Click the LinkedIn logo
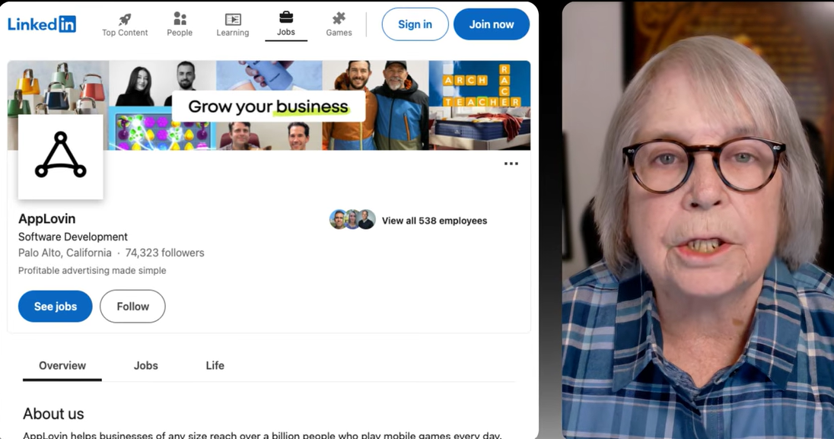Viewport: 834px width, 439px height. pyautogui.click(x=42, y=24)
